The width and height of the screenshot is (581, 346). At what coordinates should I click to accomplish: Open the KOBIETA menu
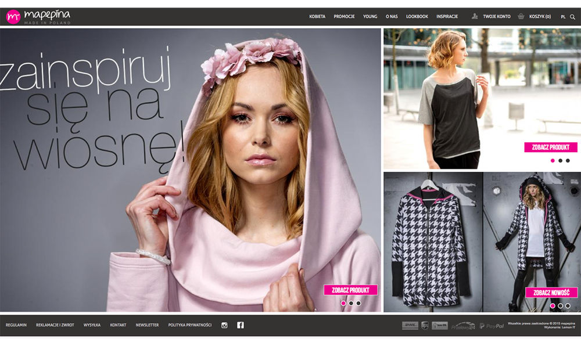point(317,17)
